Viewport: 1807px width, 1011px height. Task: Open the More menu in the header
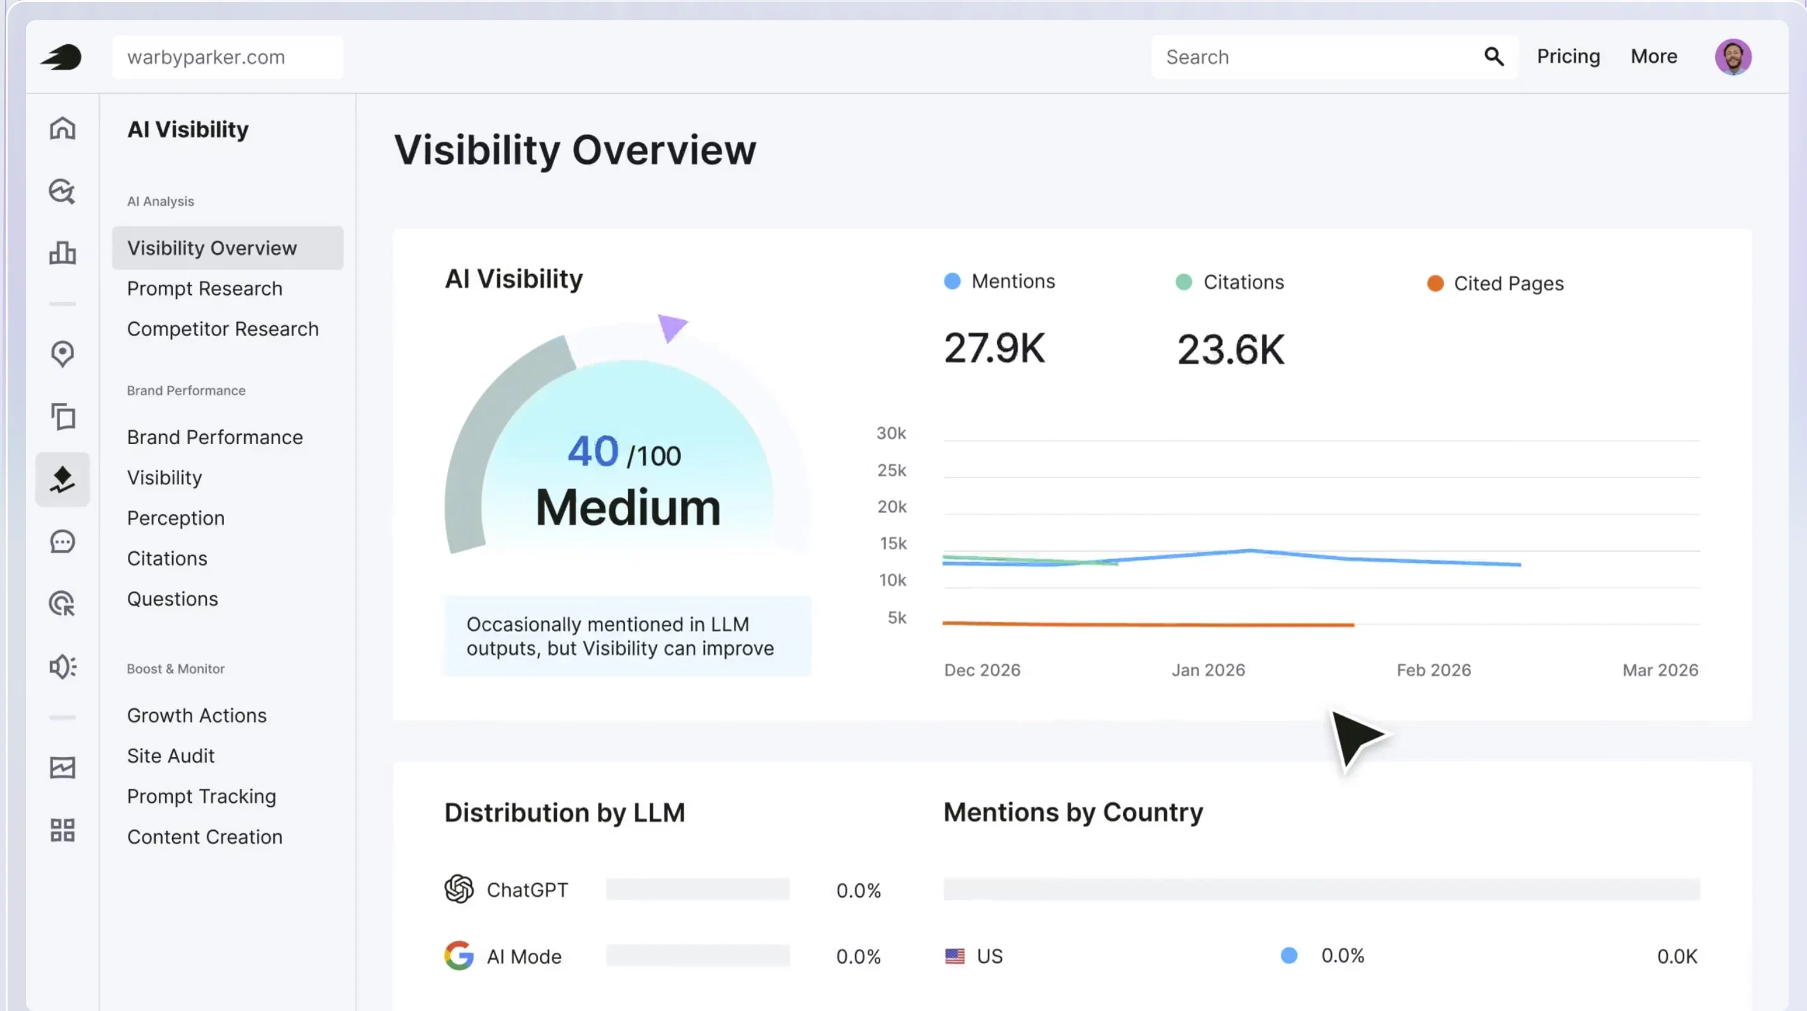click(1654, 56)
